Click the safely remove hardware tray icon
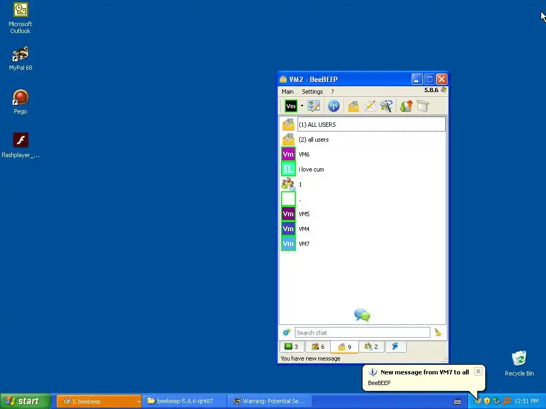This screenshot has height=409, width=546. [x=497, y=402]
